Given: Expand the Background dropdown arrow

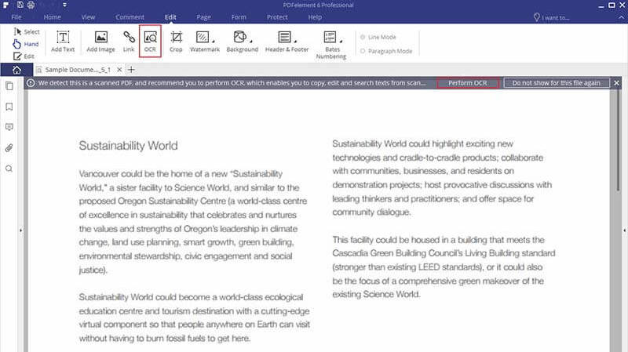Looking at the screenshot, I should [x=251, y=41].
